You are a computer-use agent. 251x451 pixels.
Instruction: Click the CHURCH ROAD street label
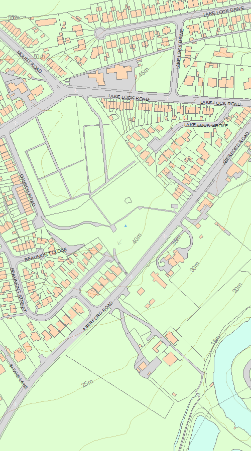[x=28, y=190]
